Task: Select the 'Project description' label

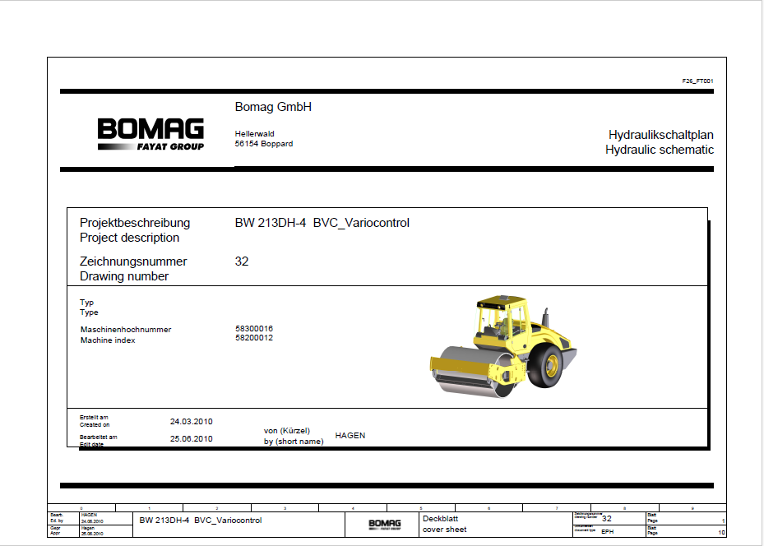Action: pos(130,238)
